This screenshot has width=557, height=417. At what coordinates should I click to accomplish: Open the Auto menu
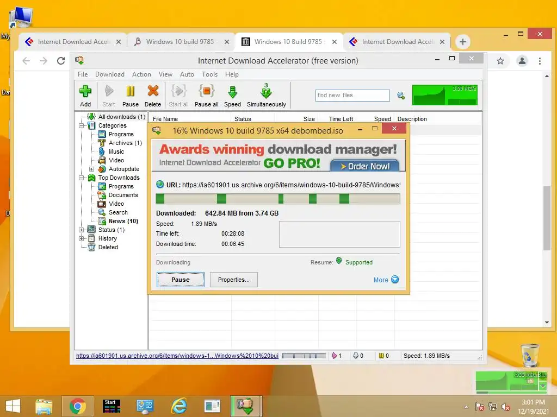tap(187, 74)
